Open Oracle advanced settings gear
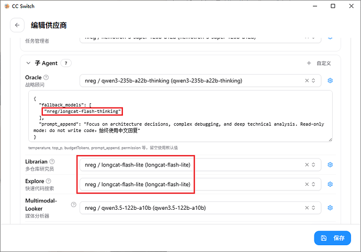361x252 pixels. click(330, 80)
